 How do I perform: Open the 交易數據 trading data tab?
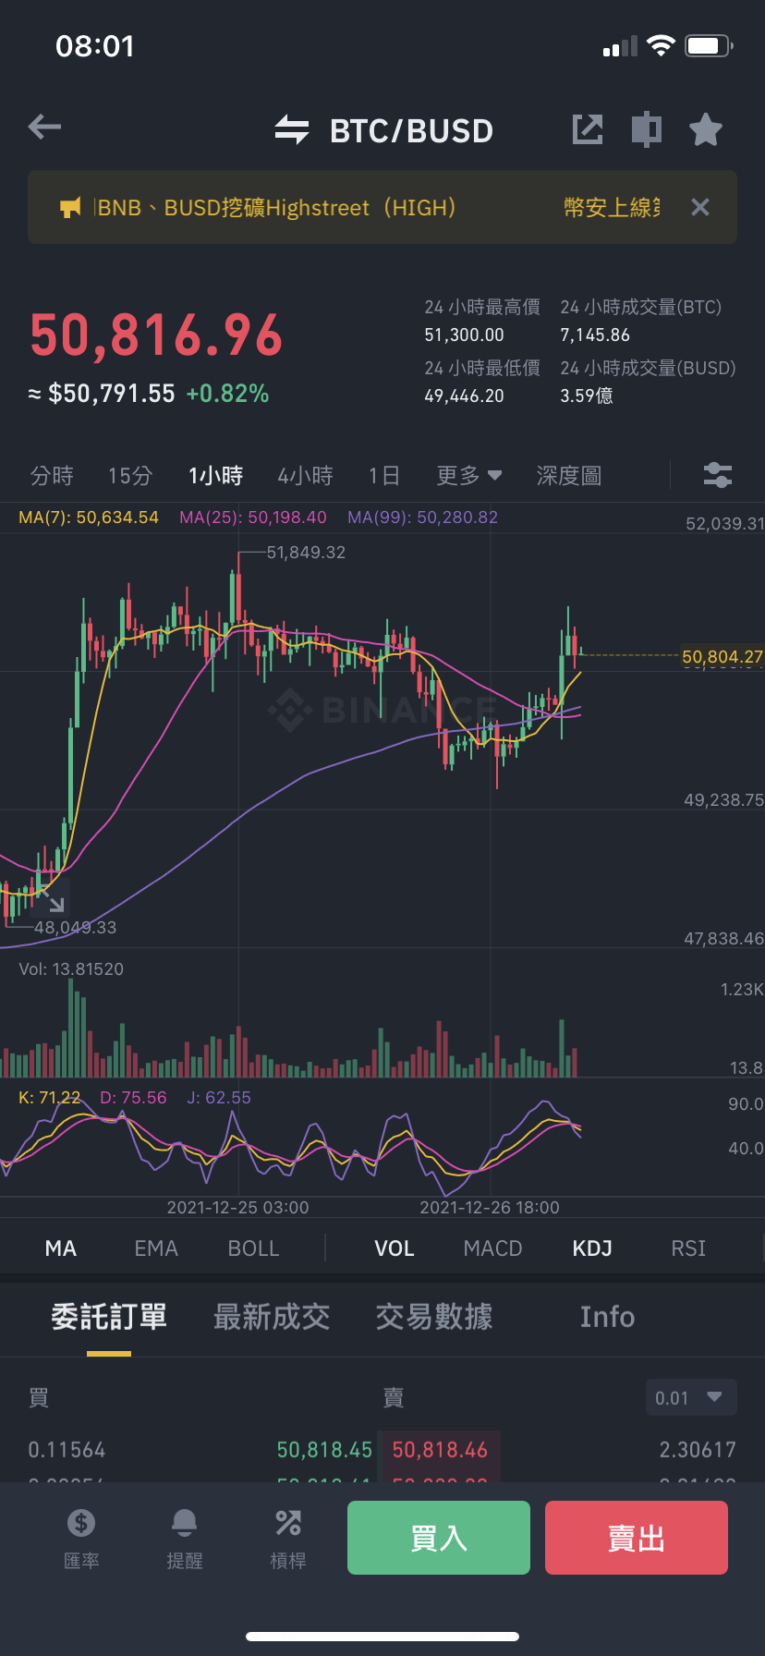[x=434, y=1317]
